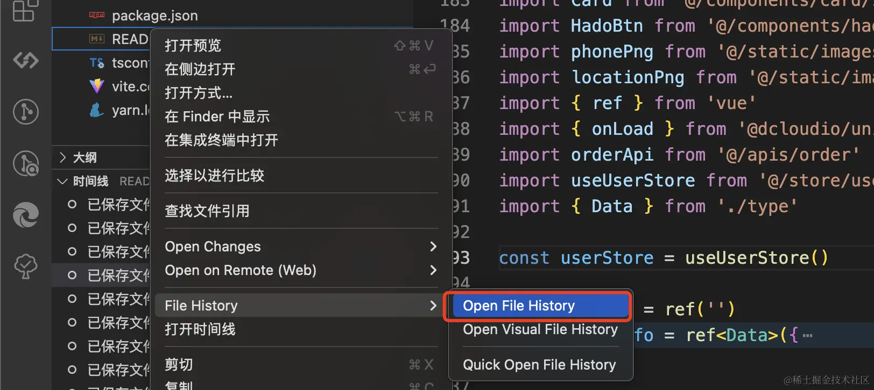Image resolution: width=874 pixels, height=390 pixels.
Task: Choose 在 Finder 中显示 menu entry
Action: click(301, 117)
